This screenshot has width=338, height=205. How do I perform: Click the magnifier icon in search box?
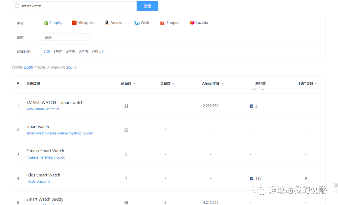[x=17, y=6]
